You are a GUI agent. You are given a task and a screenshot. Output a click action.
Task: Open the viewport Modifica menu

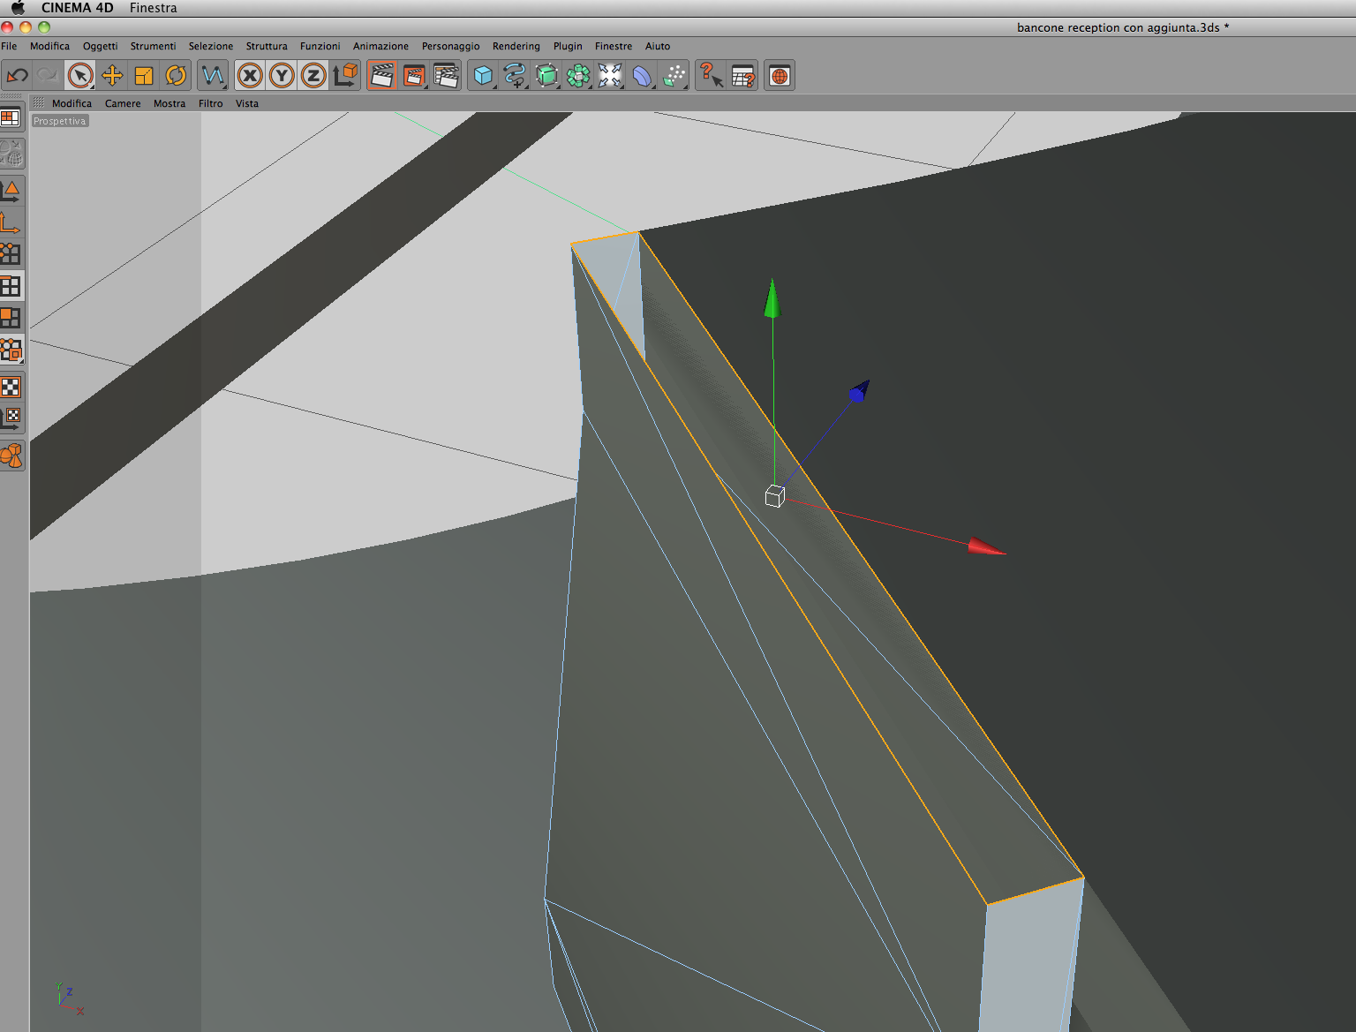coord(72,103)
